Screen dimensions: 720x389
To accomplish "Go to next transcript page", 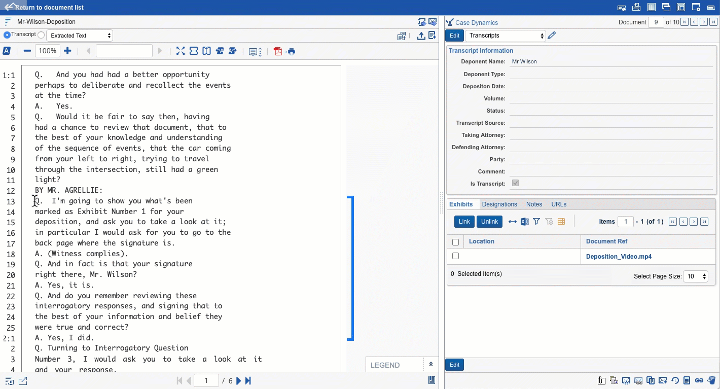I will 239,381.
